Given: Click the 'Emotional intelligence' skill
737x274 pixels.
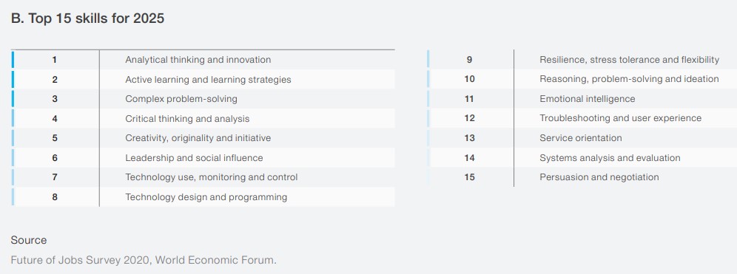Looking at the screenshot, I should (587, 99).
